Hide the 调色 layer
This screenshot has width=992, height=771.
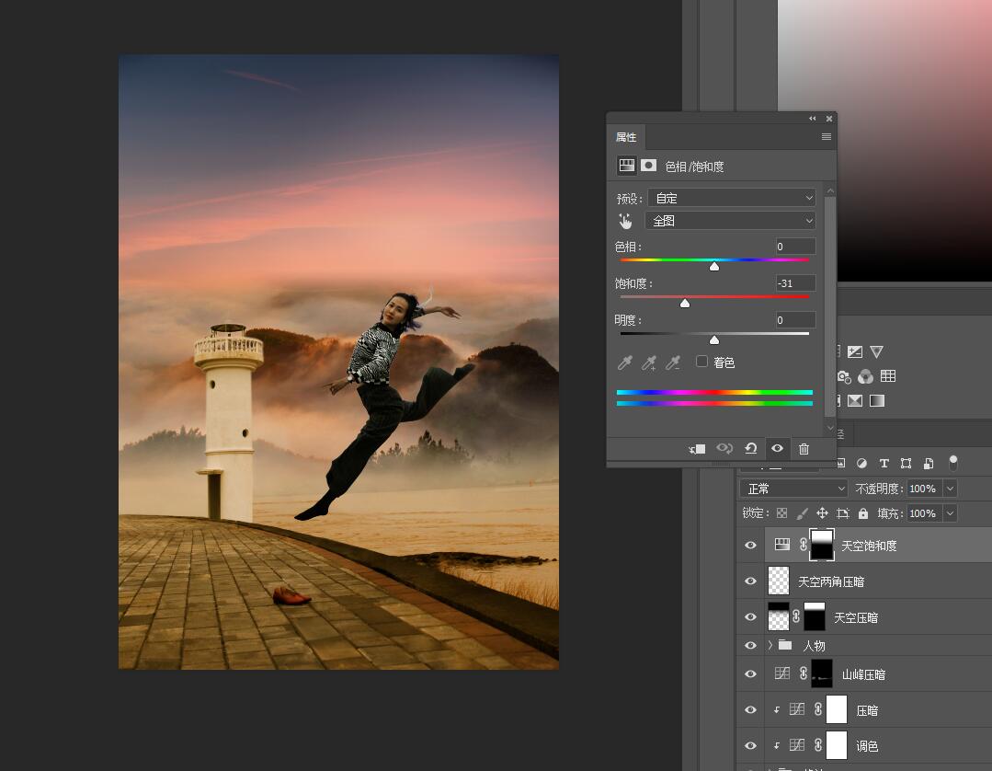750,745
